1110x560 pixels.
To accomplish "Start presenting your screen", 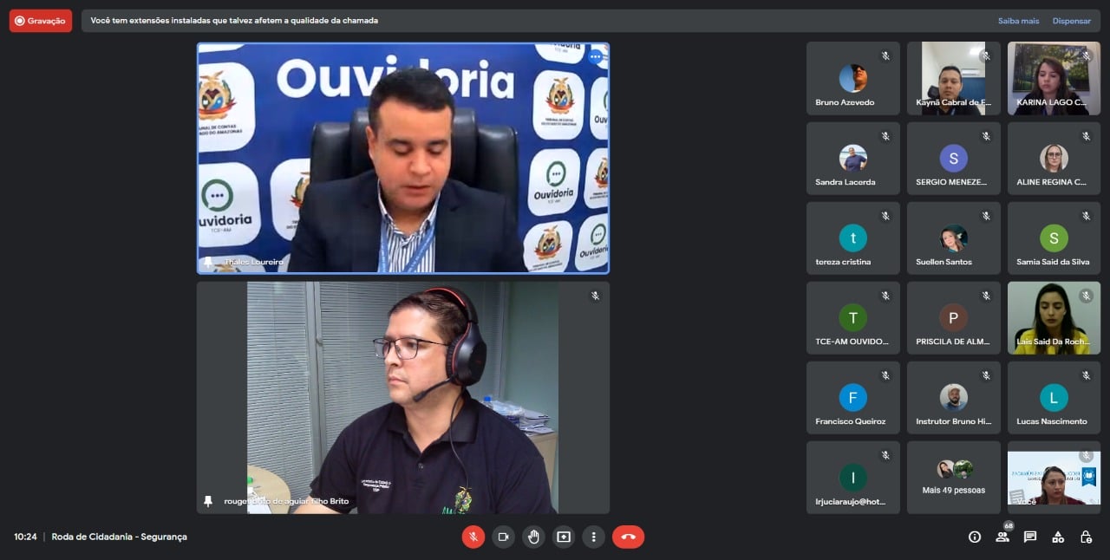I will coord(564,537).
